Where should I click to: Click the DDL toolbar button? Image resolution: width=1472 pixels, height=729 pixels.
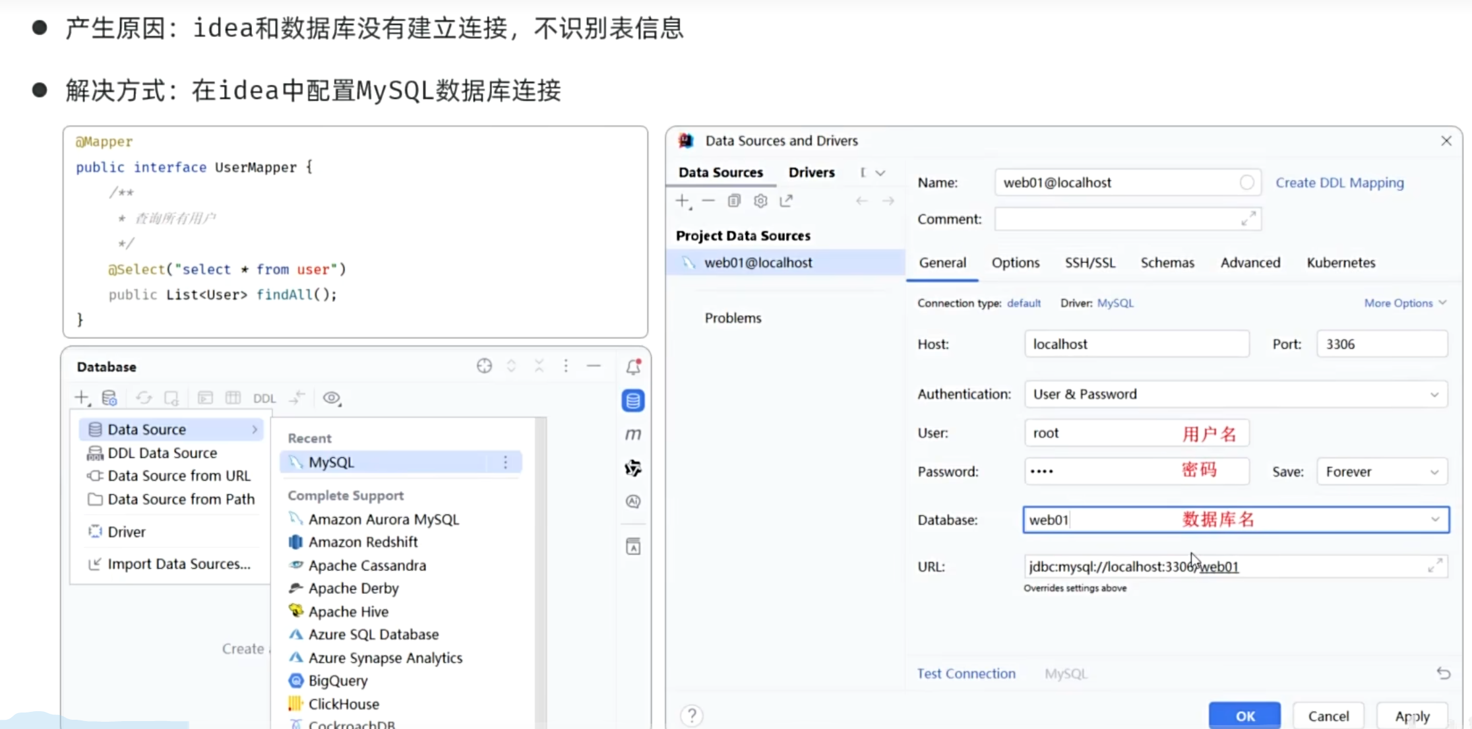(264, 398)
